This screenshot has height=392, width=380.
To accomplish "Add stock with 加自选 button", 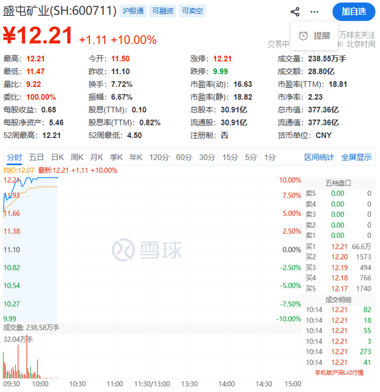I will (354, 11).
